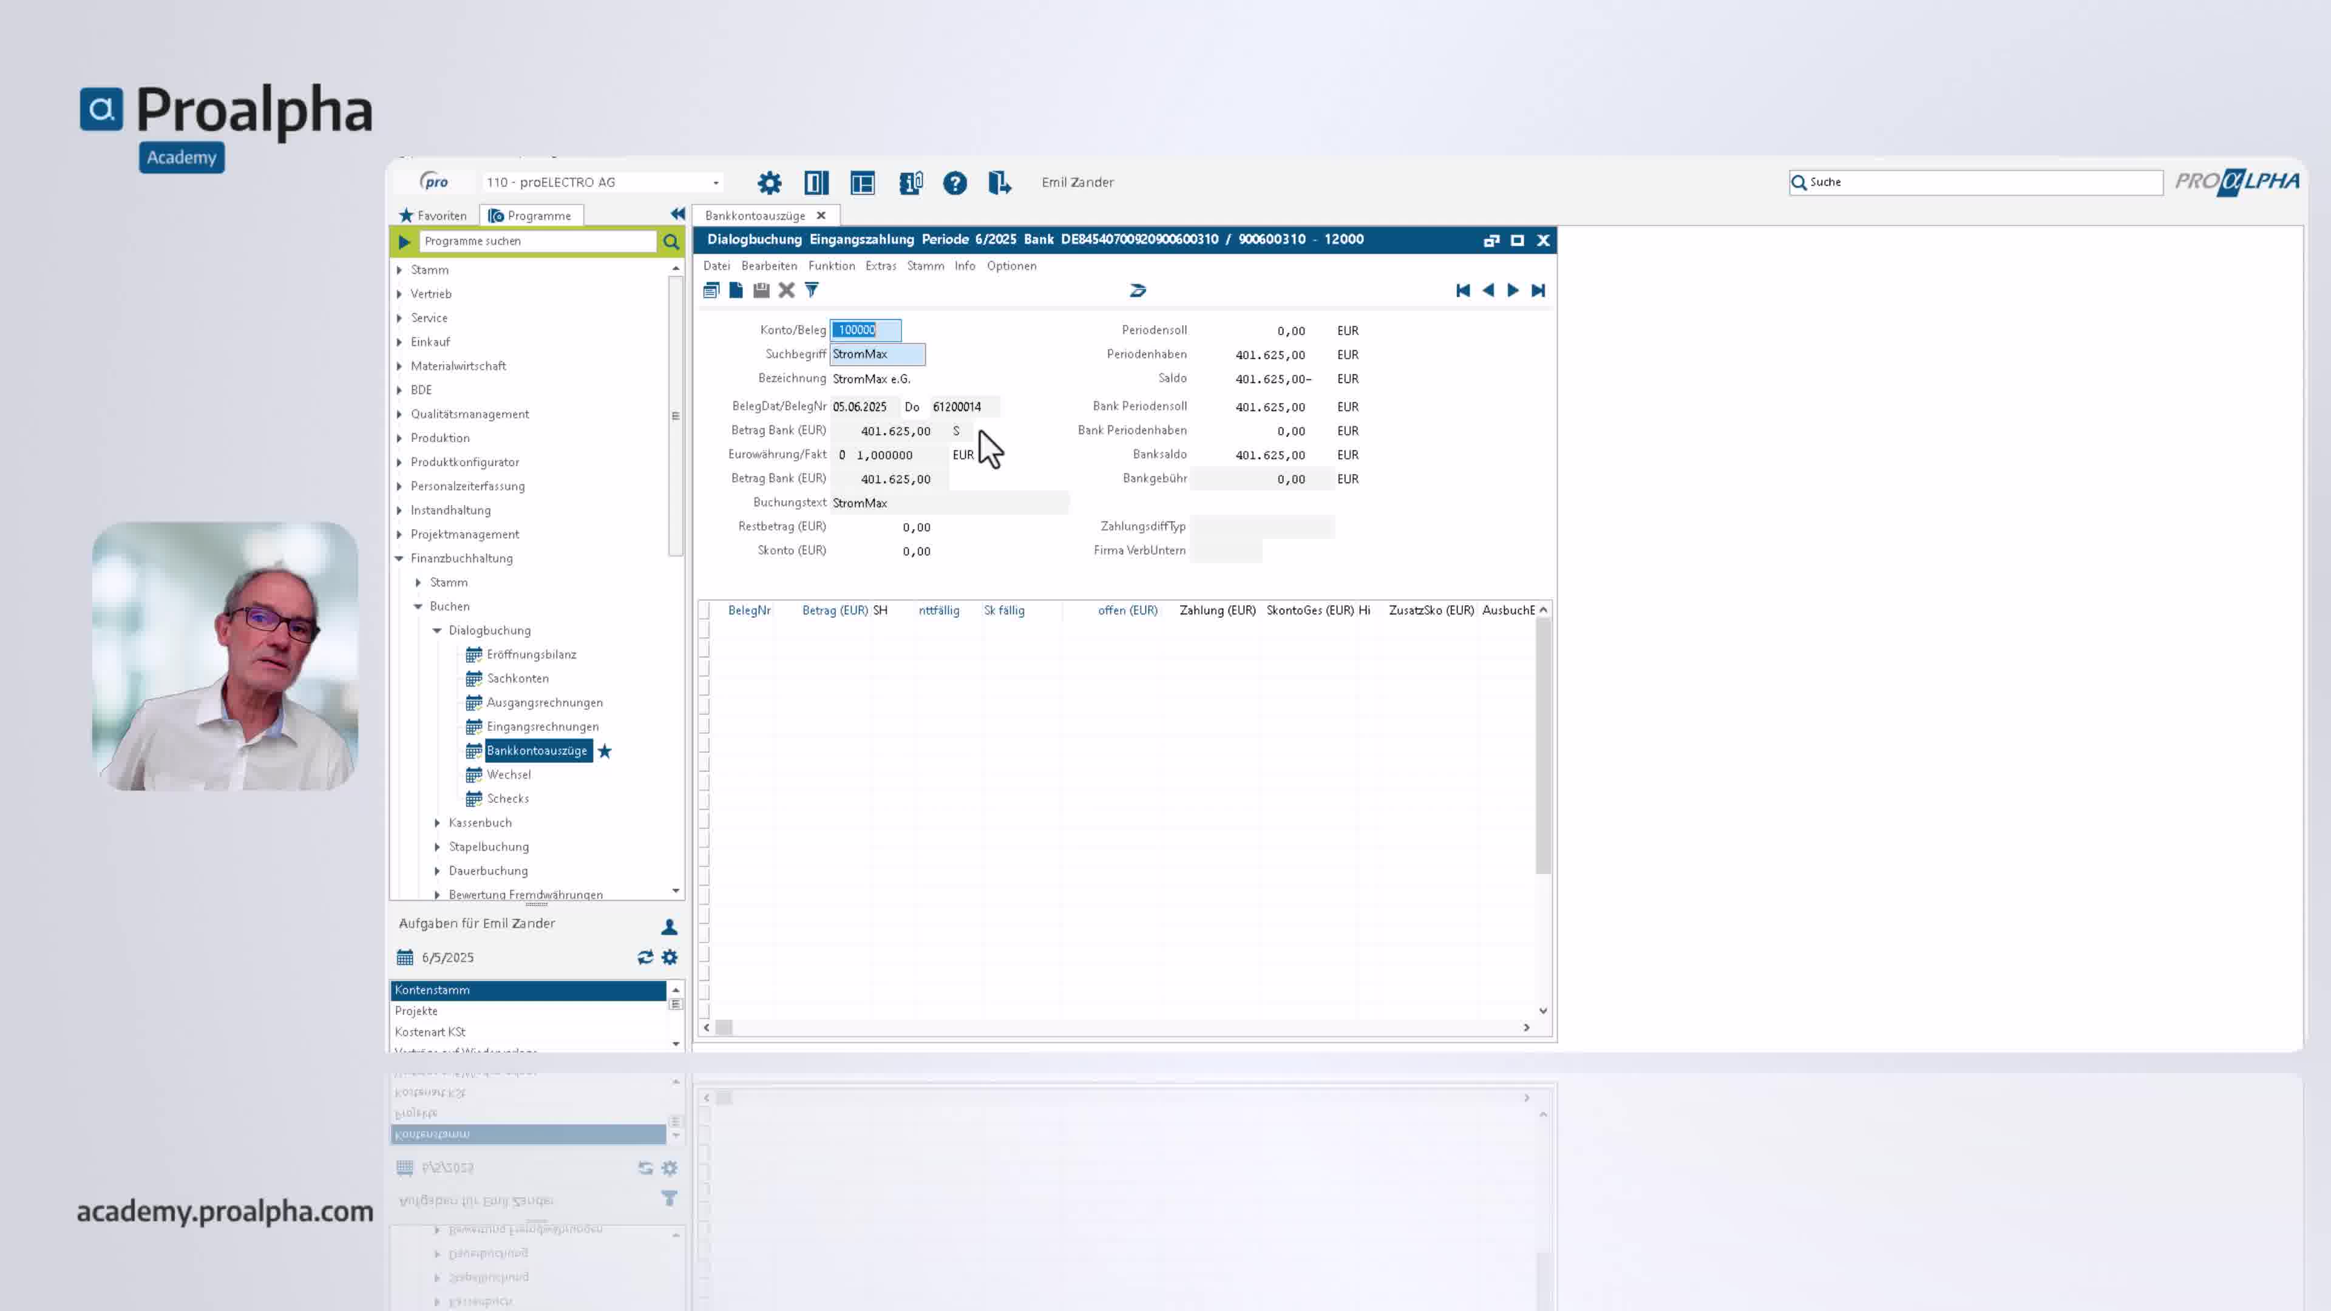
Task: Toggle favorite star beside Bankkontoauszüge
Action: pyautogui.click(x=605, y=751)
